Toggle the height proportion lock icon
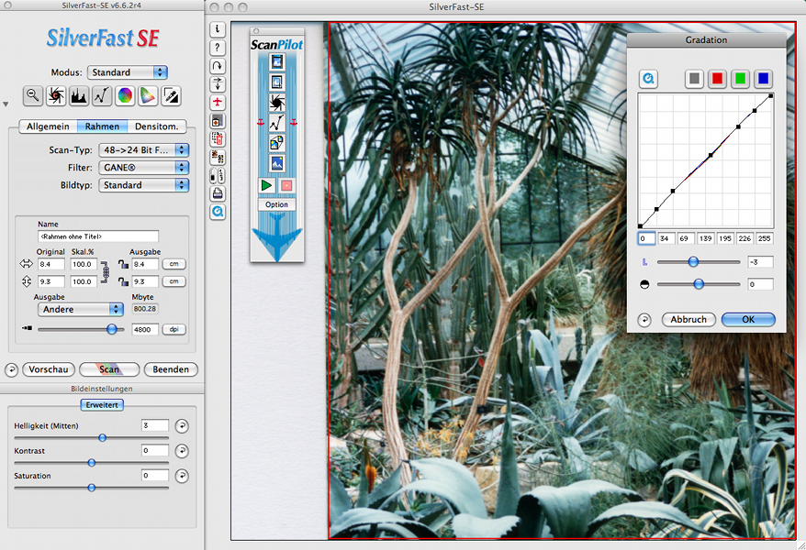Screen dimensions: 806x550 123,281
